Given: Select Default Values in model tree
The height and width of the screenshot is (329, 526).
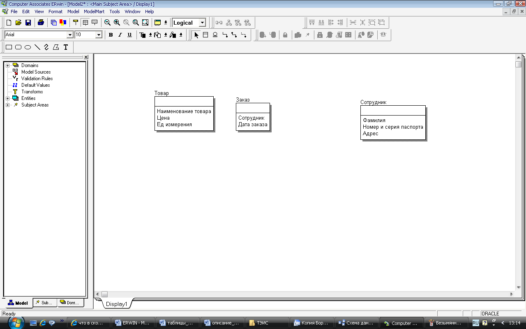Looking at the screenshot, I should tap(36, 85).
